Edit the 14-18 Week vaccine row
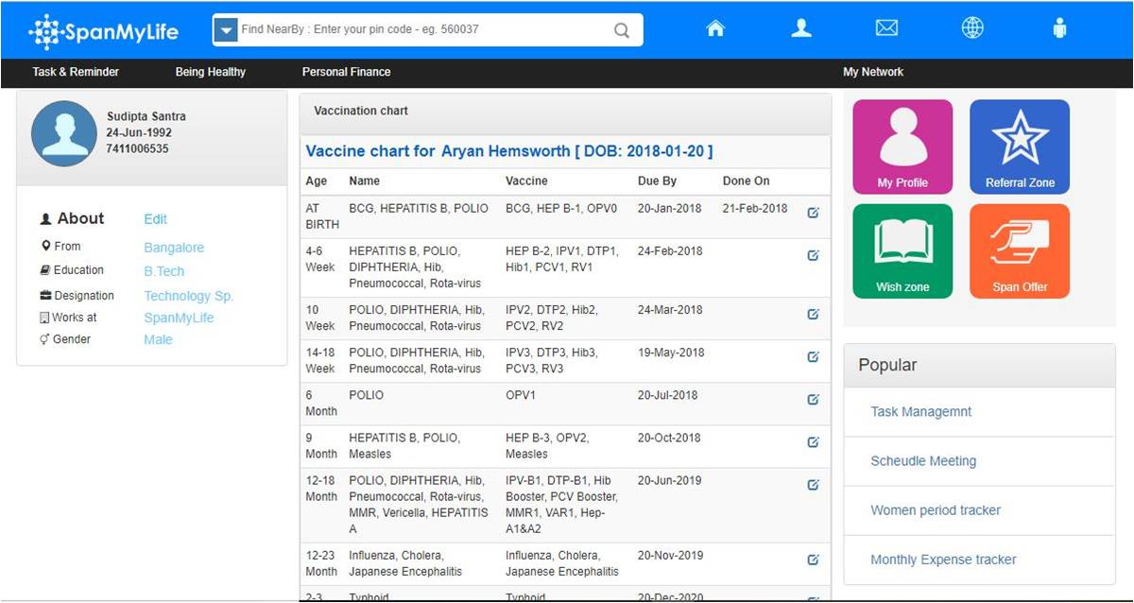The width and height of the screenshot is (1134, 603). 813,356
